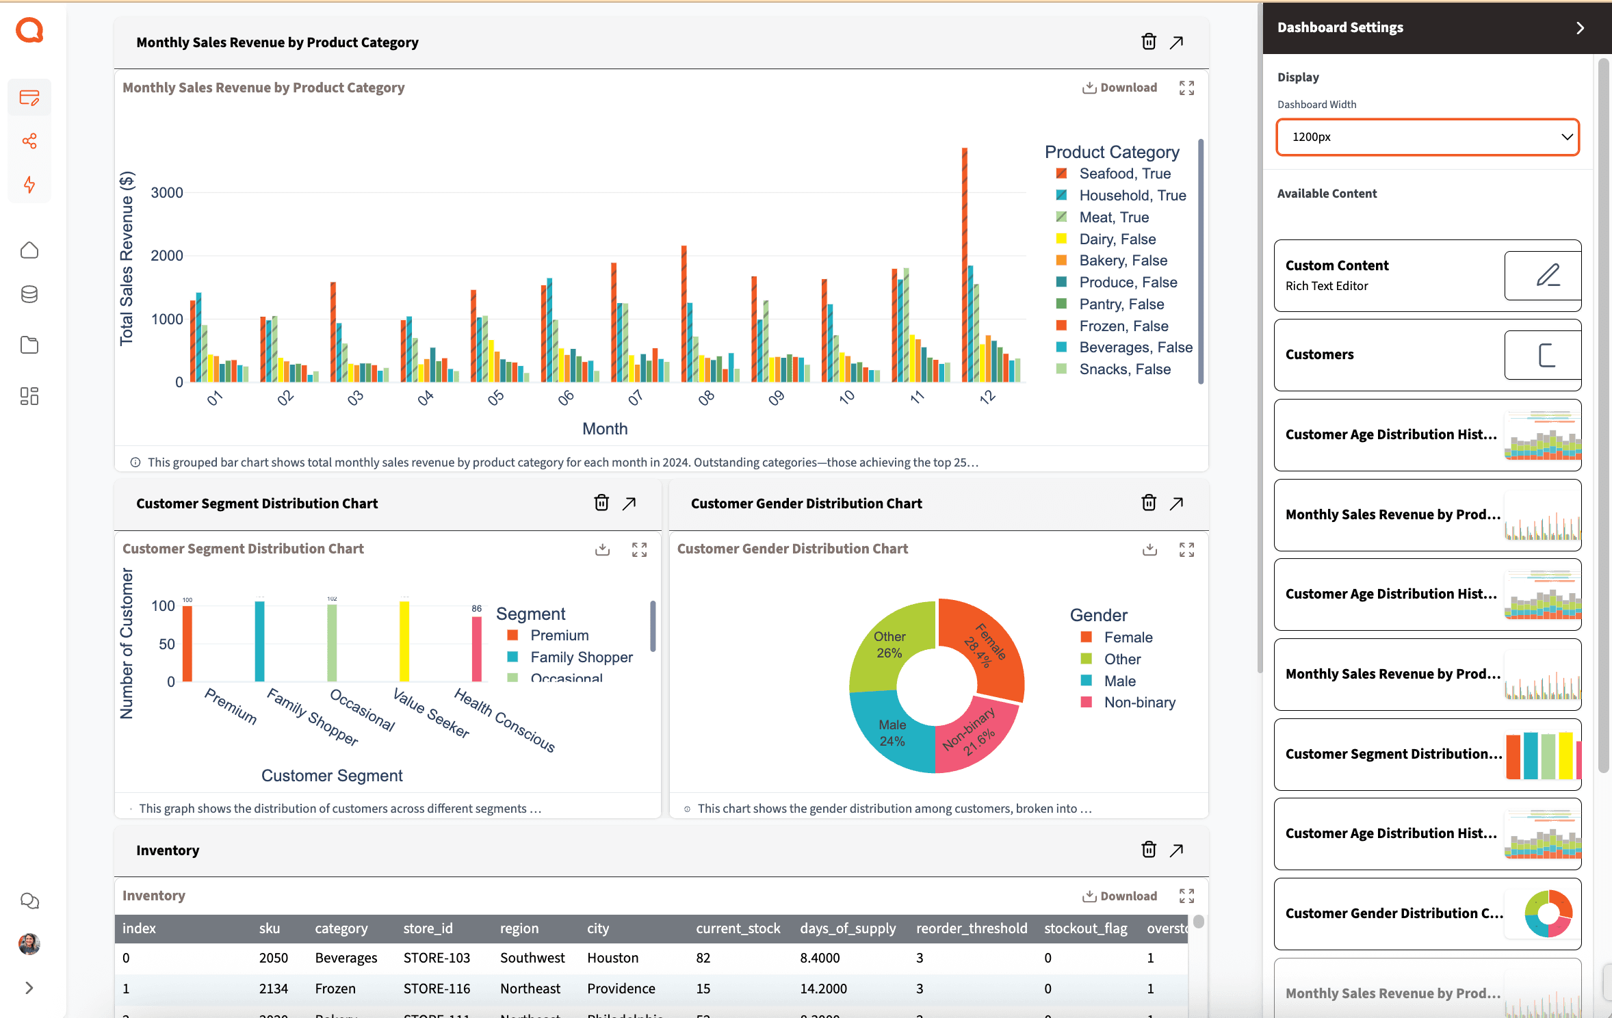The height and width of the screenshot is (1018, 1612).
Task: Click Download on Monthly Sales Revenue chart
Action: 1120,88
